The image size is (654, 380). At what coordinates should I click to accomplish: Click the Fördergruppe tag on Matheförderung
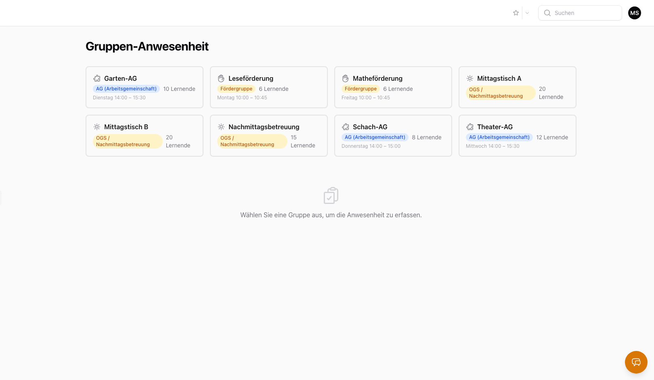coord(361,89)
